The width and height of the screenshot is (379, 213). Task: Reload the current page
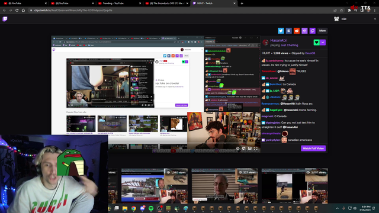coord(17,11)
